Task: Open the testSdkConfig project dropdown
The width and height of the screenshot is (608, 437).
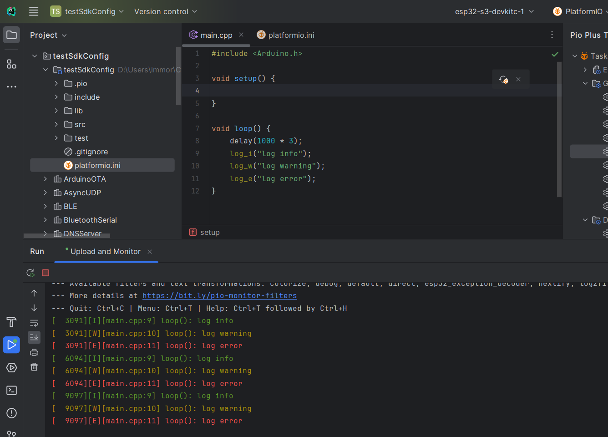Action: 87,11
